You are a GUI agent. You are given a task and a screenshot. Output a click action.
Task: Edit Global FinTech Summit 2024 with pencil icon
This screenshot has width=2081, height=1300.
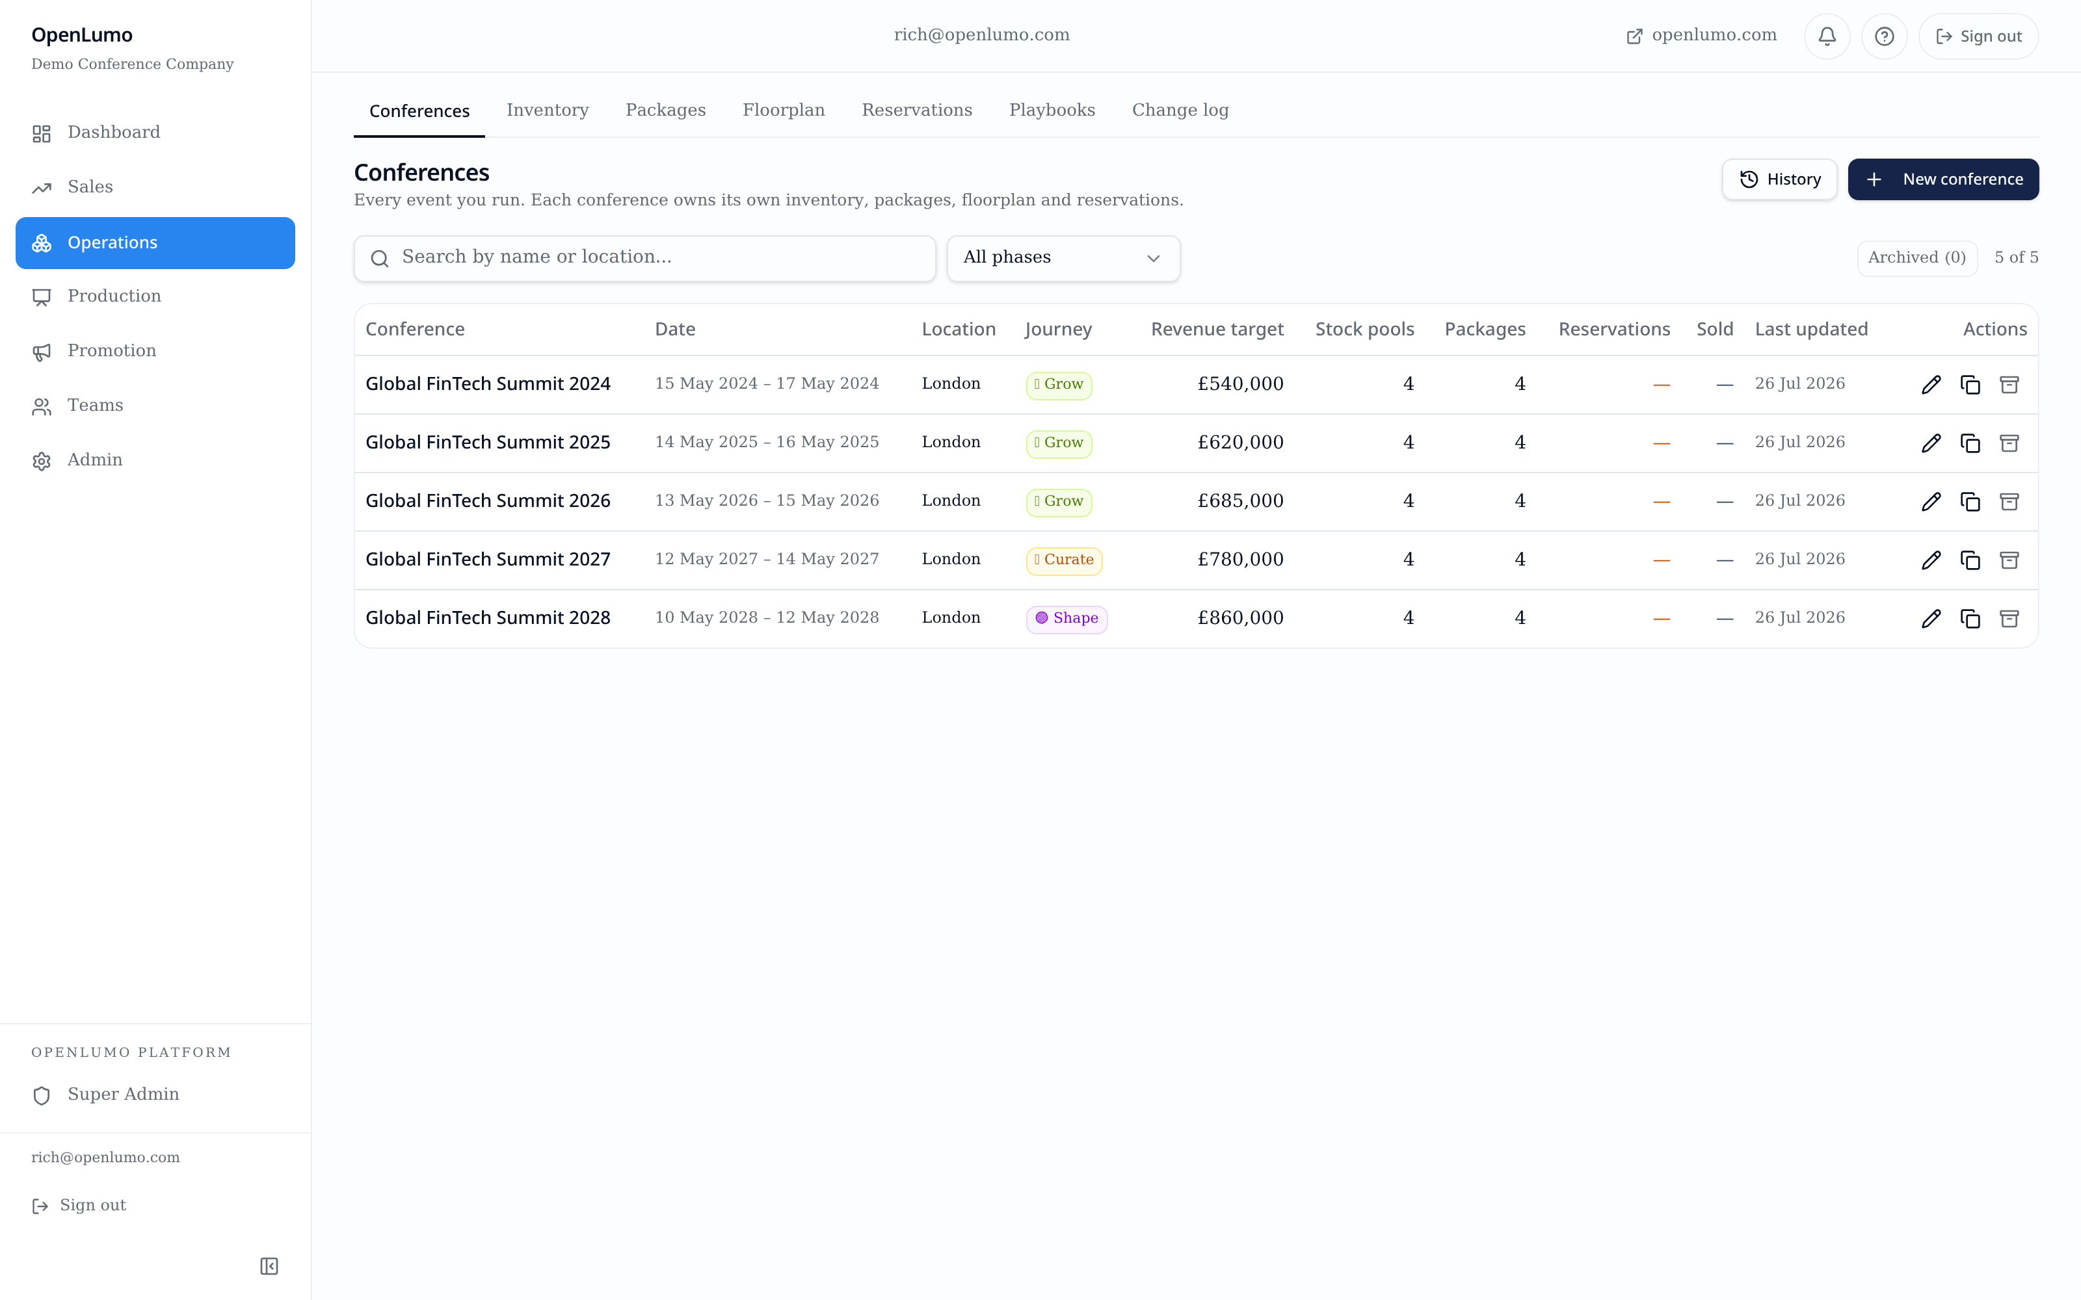pos(1931,384)
